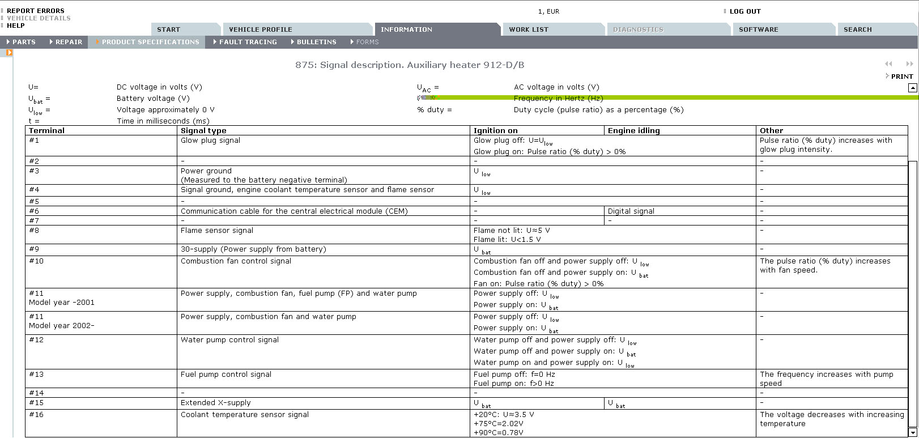Click the next page double-arrow icon
This screenshot has height=438, width=919.
[909, 64]
